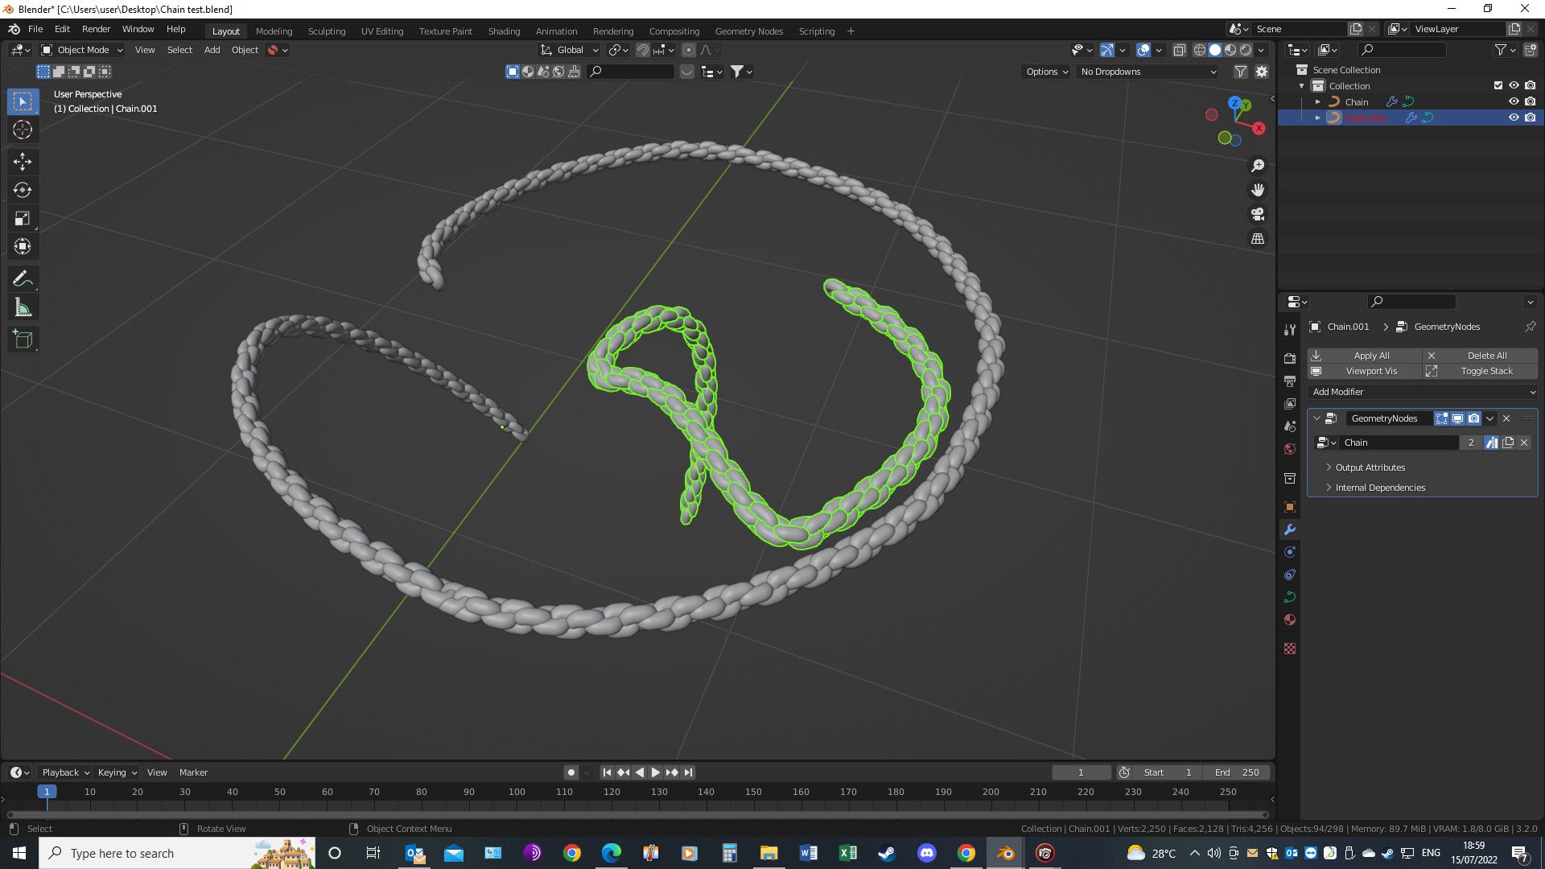Toggle GeometryNodes modifier render display

pyautogui.click(x=1473, y=418)
